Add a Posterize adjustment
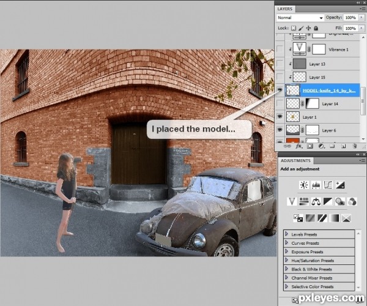This screenshot has height=306, width=367. [x=310, y=218]
